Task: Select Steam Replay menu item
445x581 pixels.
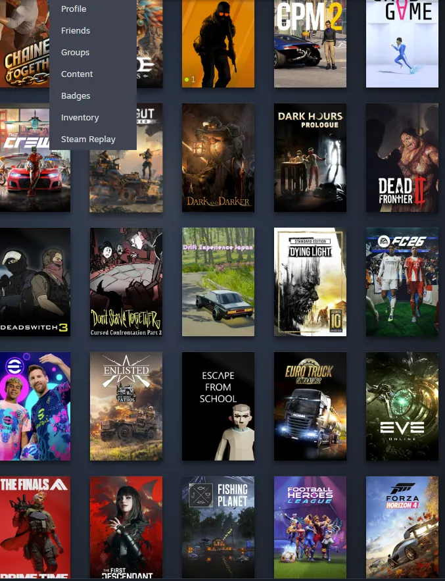Action: coord(88,139)
